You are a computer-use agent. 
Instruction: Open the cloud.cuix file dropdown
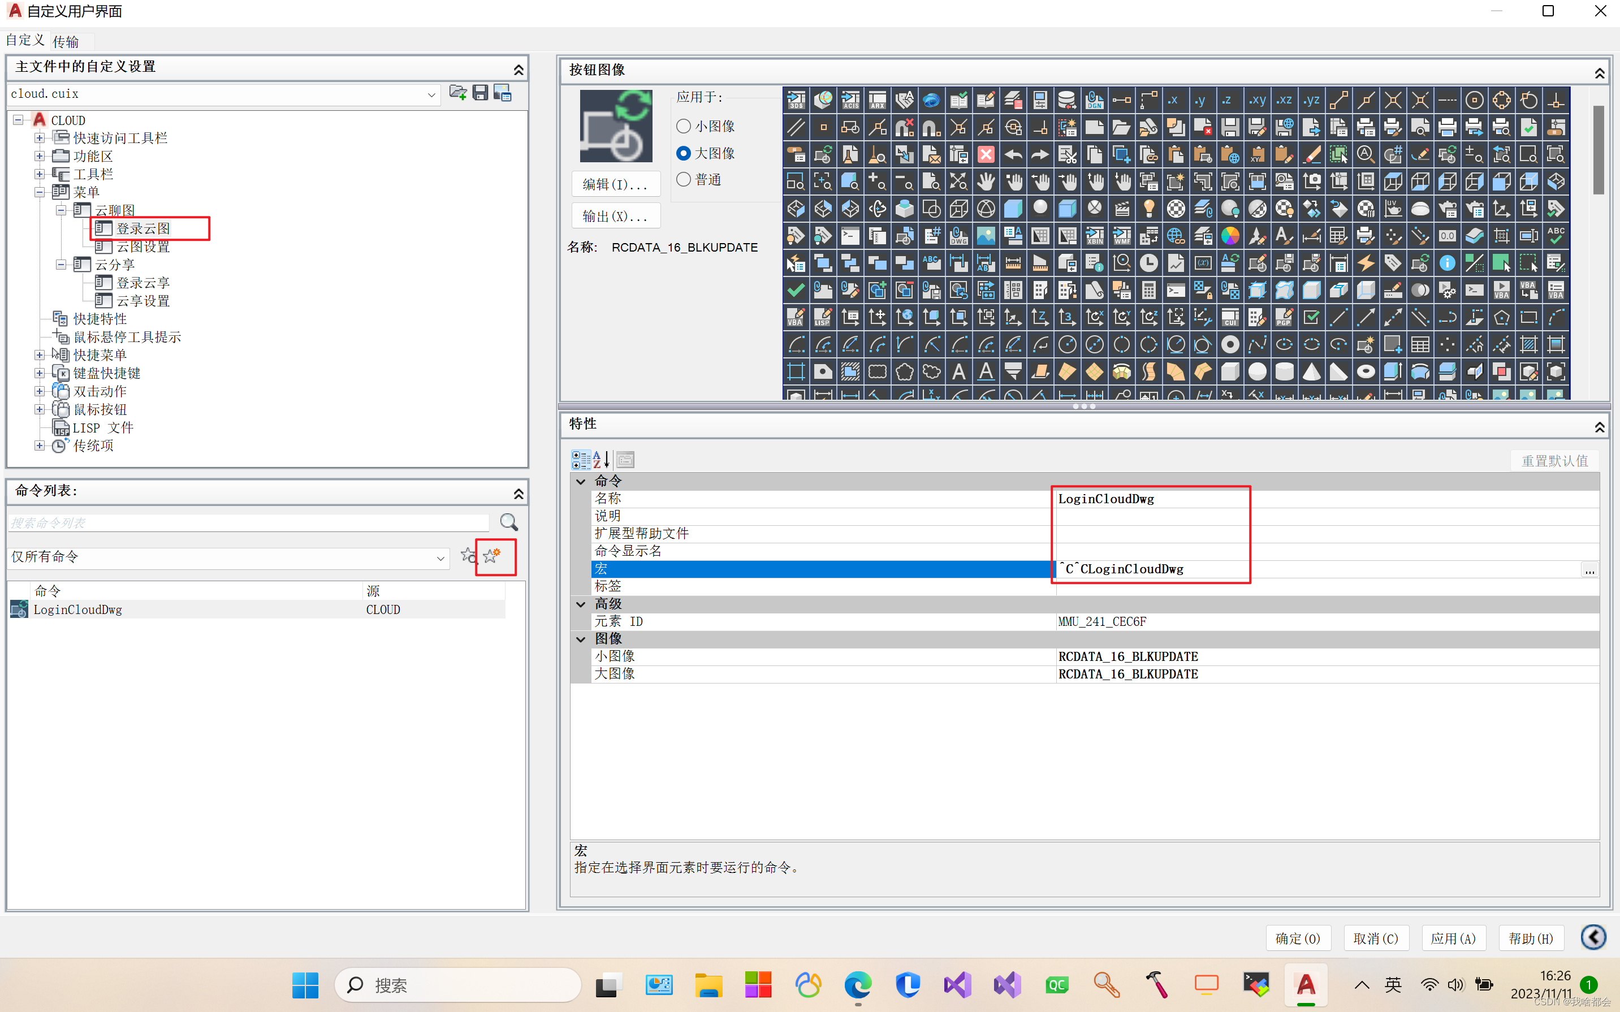(431, 94)
